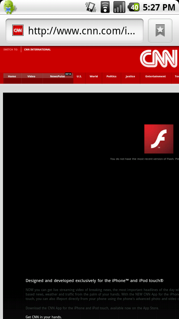Switch to CNN International edition
Image resolution: width=179 pixels, height=319 pixels.
pos(37,49)
